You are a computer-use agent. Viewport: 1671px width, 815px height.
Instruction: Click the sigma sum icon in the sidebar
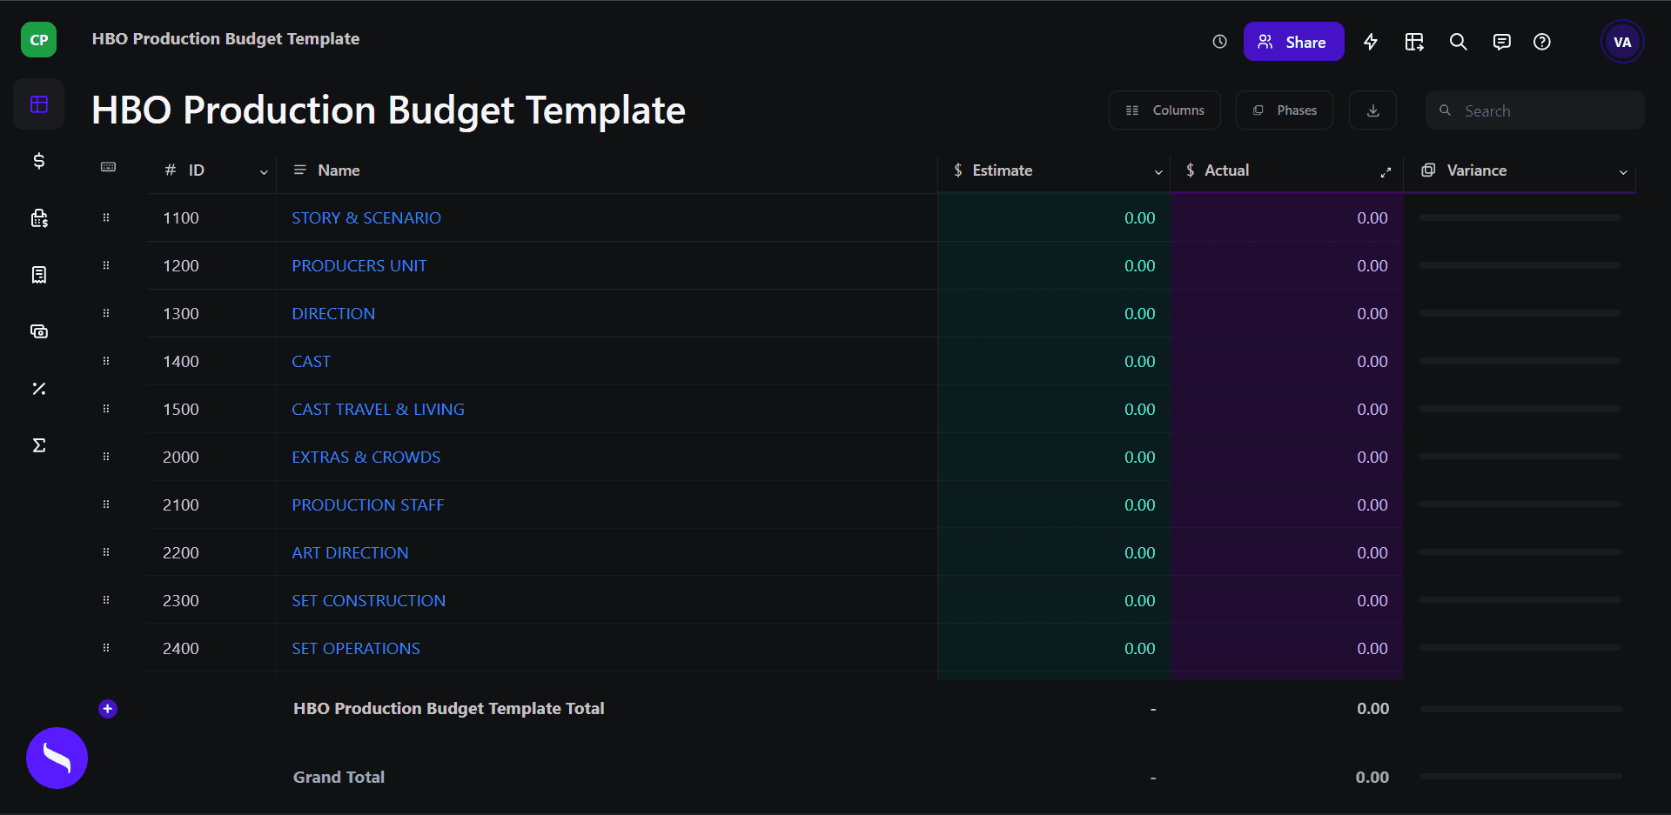point(38,444)
